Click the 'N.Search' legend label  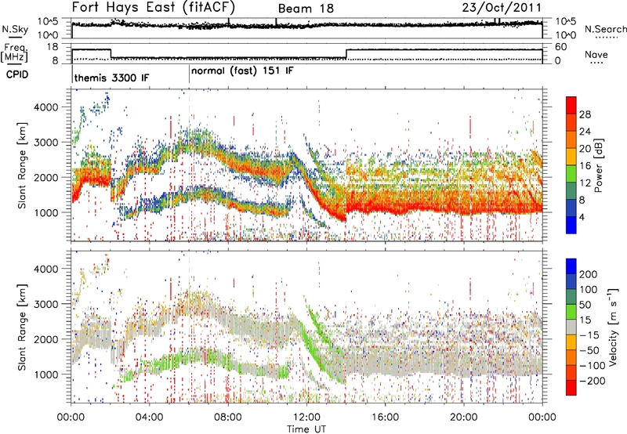point(605,29)
